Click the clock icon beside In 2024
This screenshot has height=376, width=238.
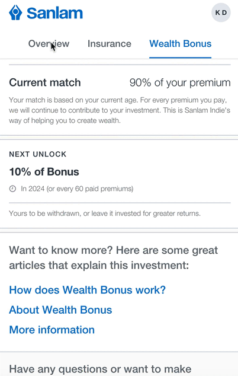[x=12, y=189]
